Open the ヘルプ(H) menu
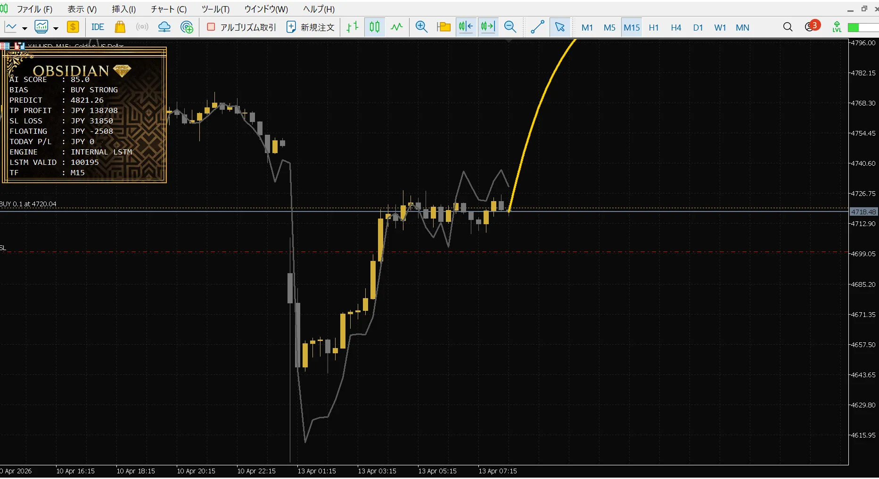 click(x=319, y=9)
